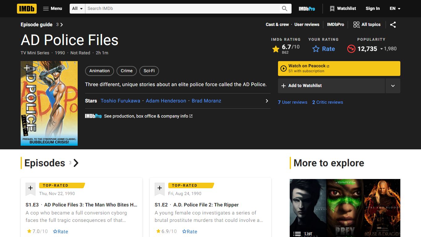Select the Crime genre chip
The image size is (421, 237).
(127, 71)
